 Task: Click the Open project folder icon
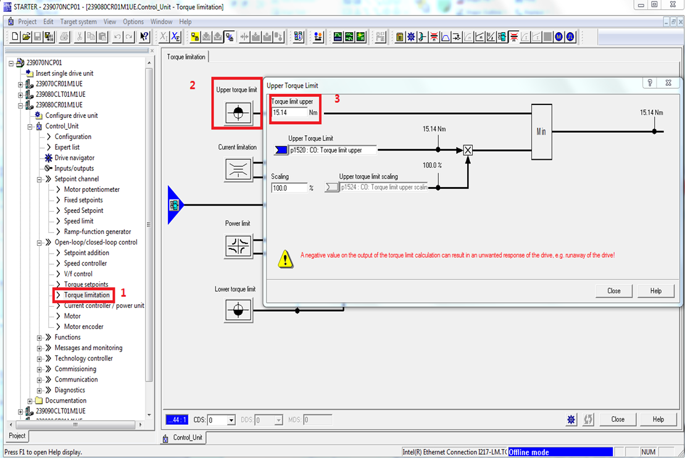point(27,37)
